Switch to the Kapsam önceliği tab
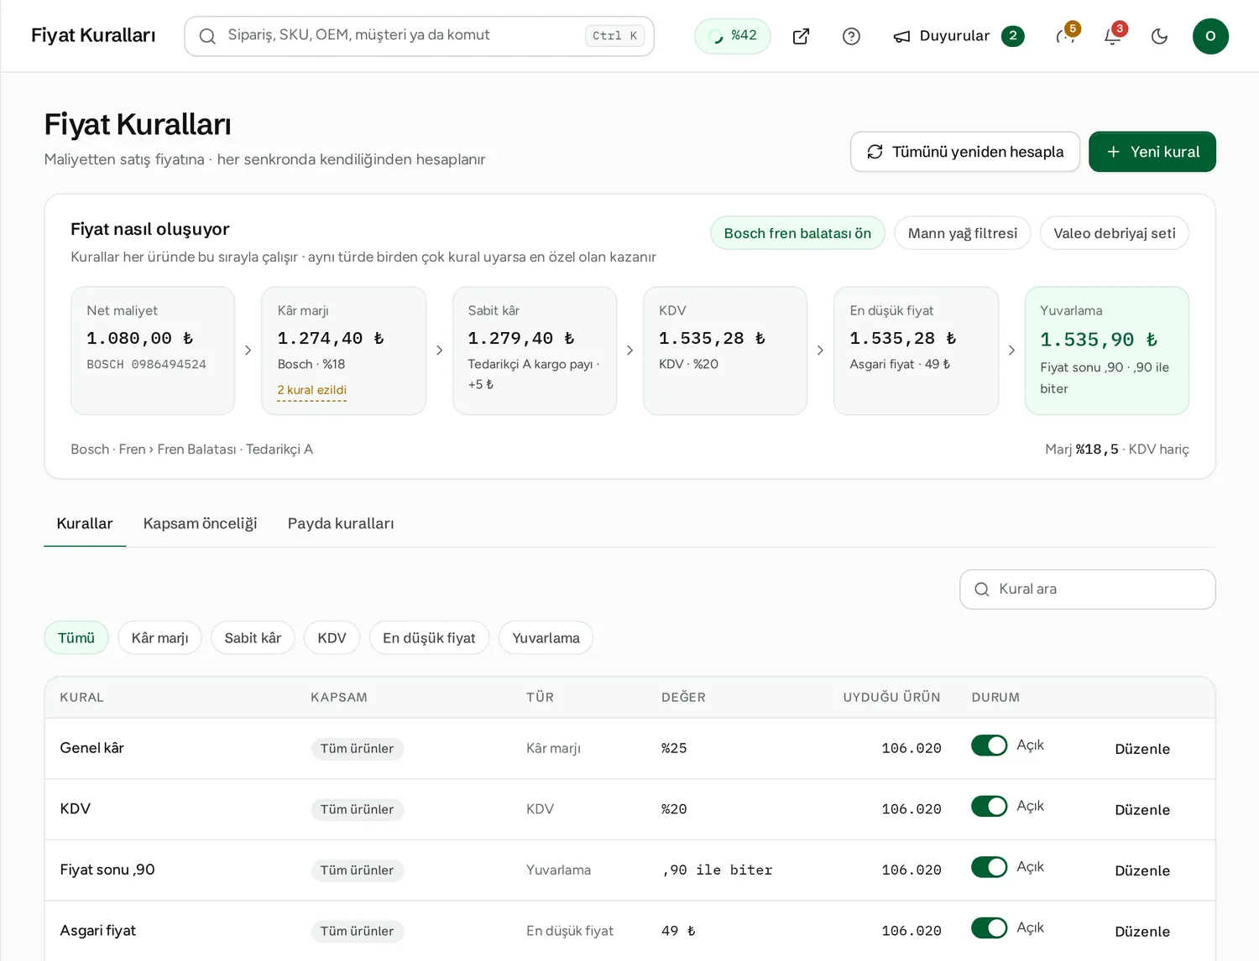 pos(200,523)
